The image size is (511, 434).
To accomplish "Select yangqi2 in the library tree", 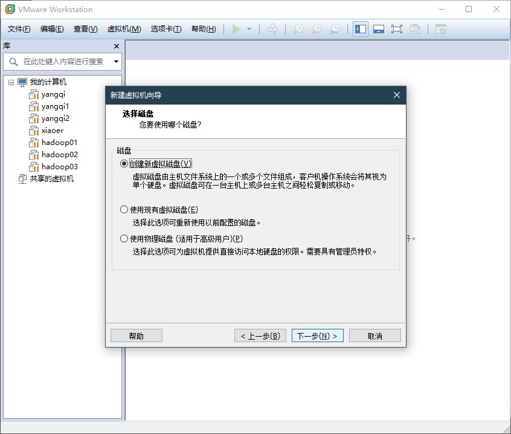I will (56, 118).
